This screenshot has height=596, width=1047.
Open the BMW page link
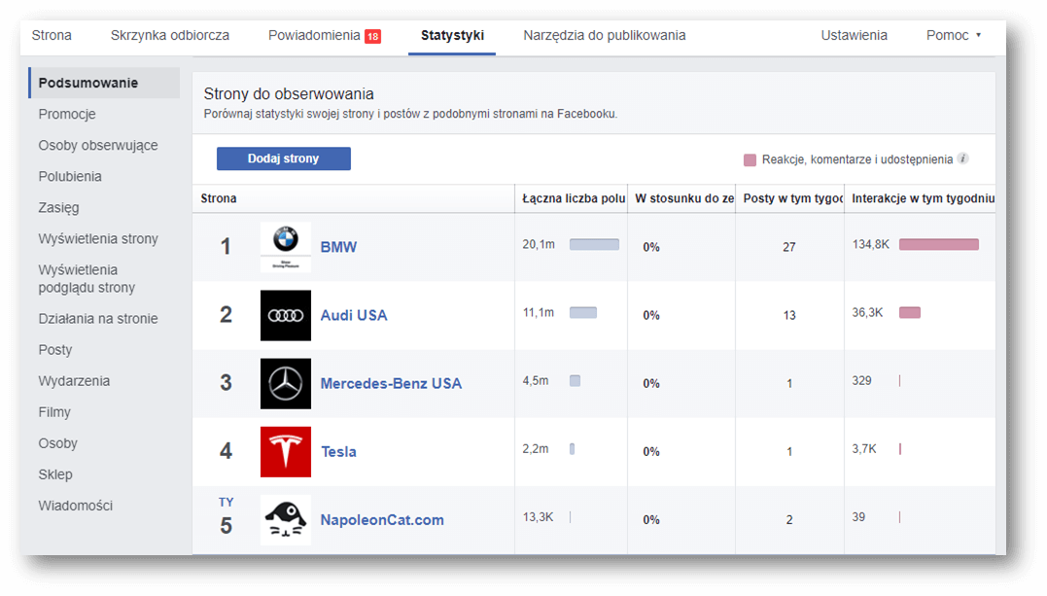[x=338, y=247]
